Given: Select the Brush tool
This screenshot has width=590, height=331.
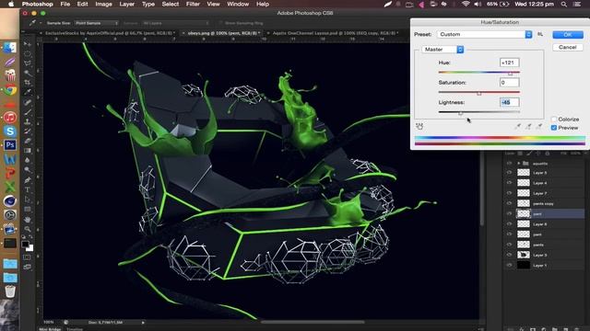Looking at the screenshot, I should [x=28, y=112].
